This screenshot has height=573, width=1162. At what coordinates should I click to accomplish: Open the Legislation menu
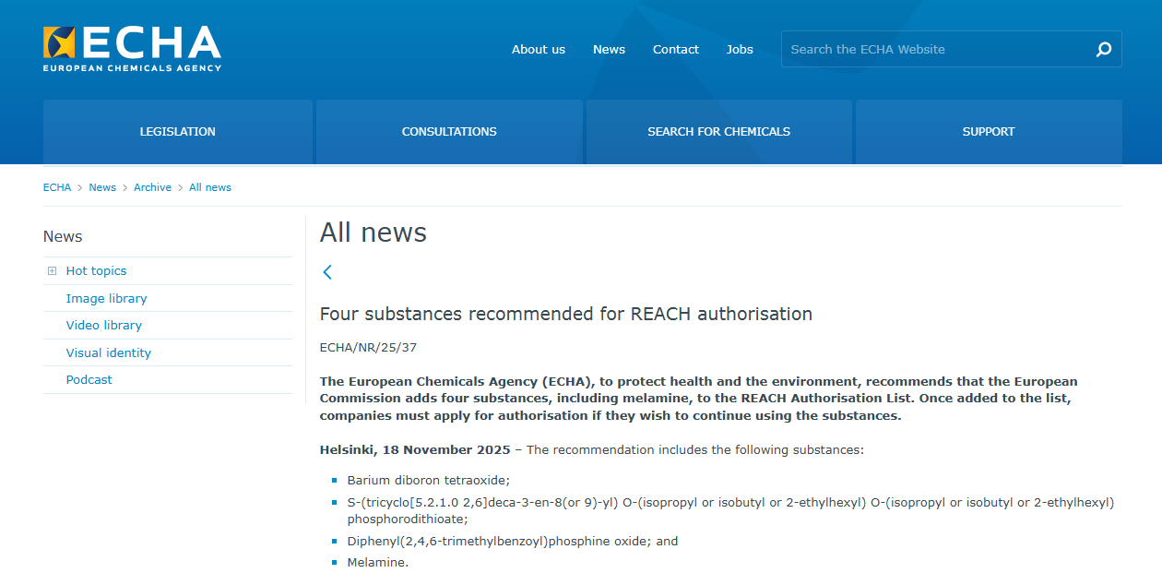(177, 132)
